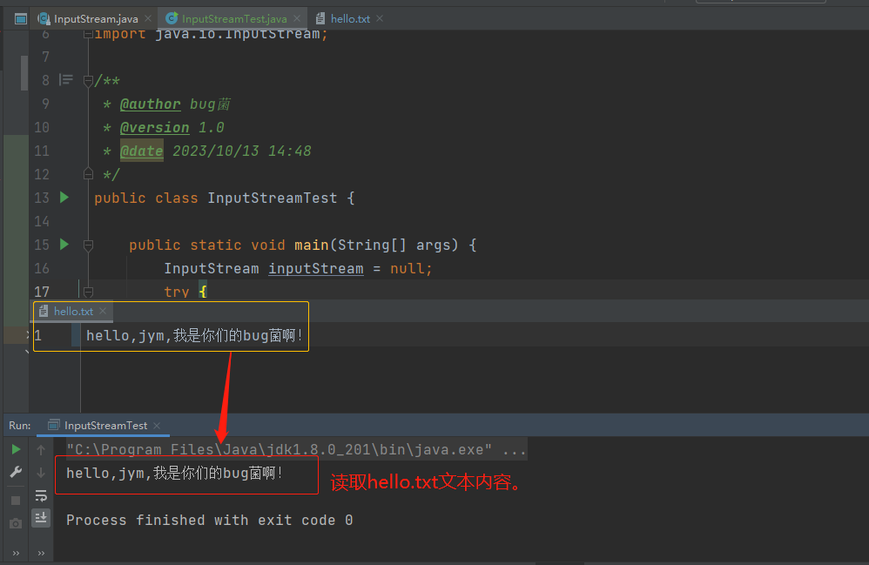Expand more actions chevron under camera icon
Image resolution: width=869 pixels, height=565 pixels.
point(16,553)
